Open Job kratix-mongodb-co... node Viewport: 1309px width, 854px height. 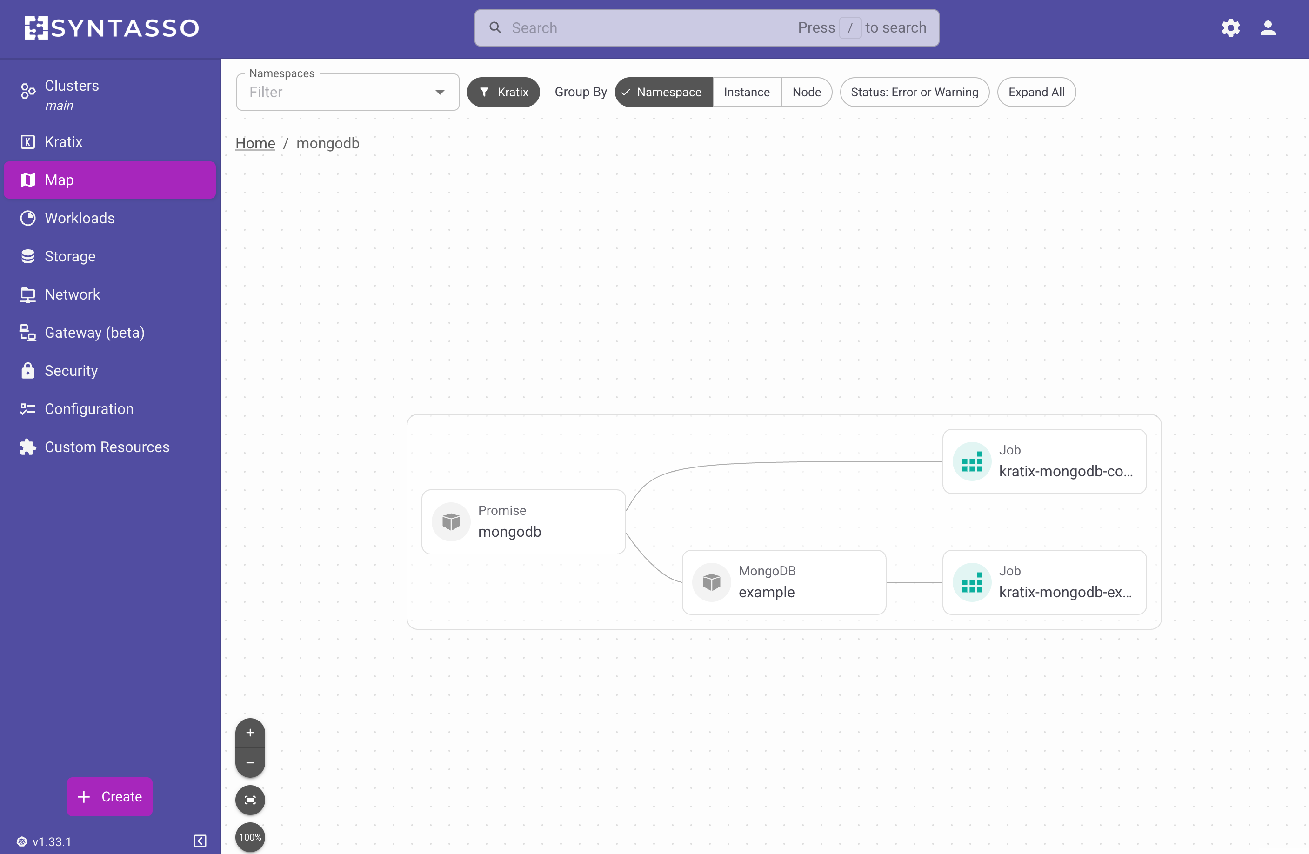1044,462
